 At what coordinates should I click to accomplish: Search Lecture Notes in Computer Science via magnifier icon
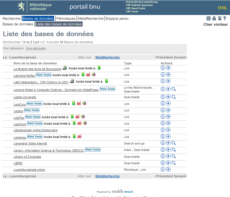[x=174, y=89]
